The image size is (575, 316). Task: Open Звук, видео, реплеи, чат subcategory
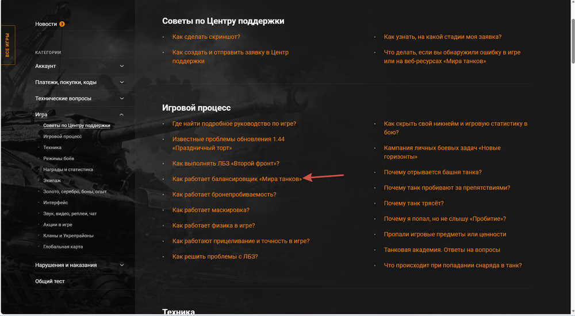click(70, 213)
